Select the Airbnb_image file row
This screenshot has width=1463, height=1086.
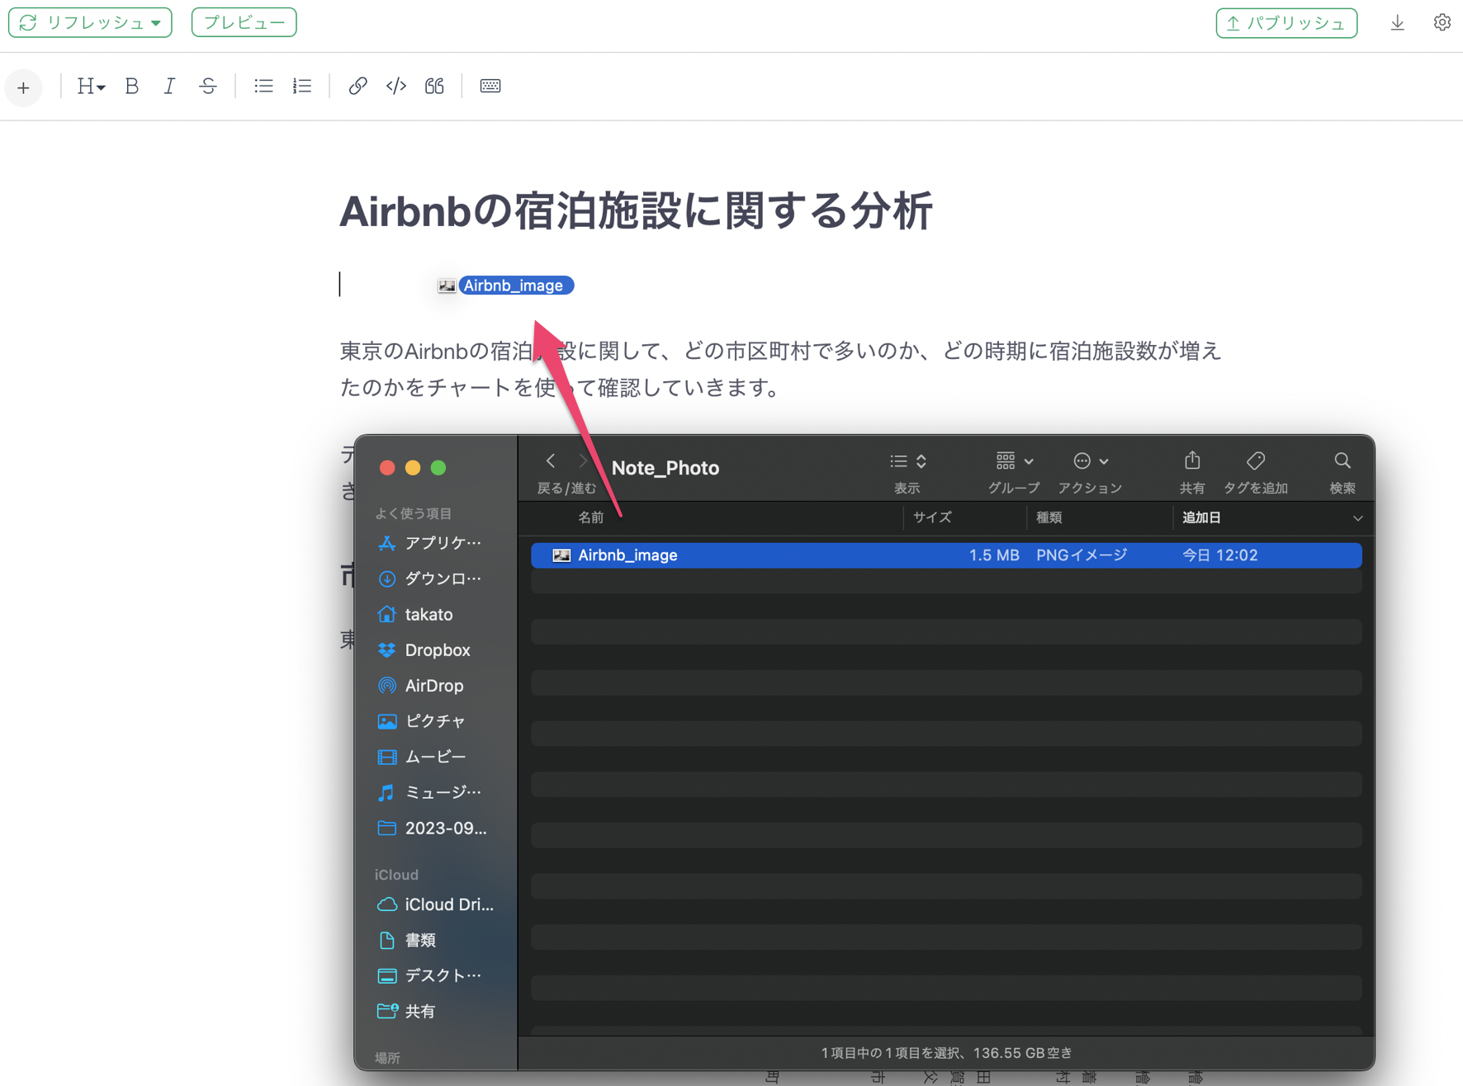(x=946, y=555)
